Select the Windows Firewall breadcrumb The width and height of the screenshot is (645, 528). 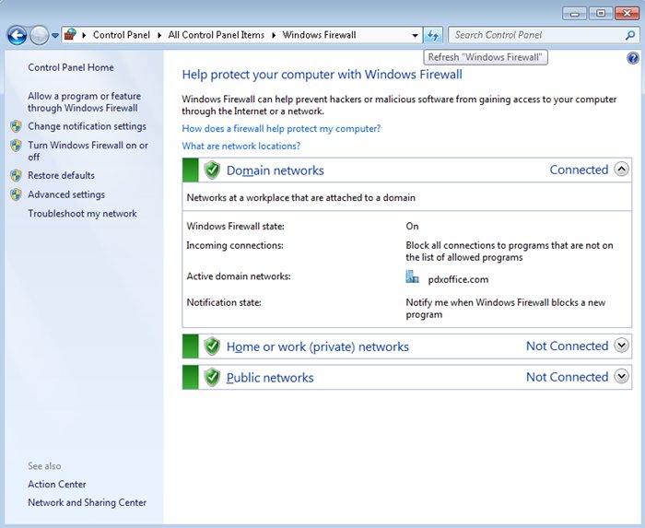(x=319, y=35)
